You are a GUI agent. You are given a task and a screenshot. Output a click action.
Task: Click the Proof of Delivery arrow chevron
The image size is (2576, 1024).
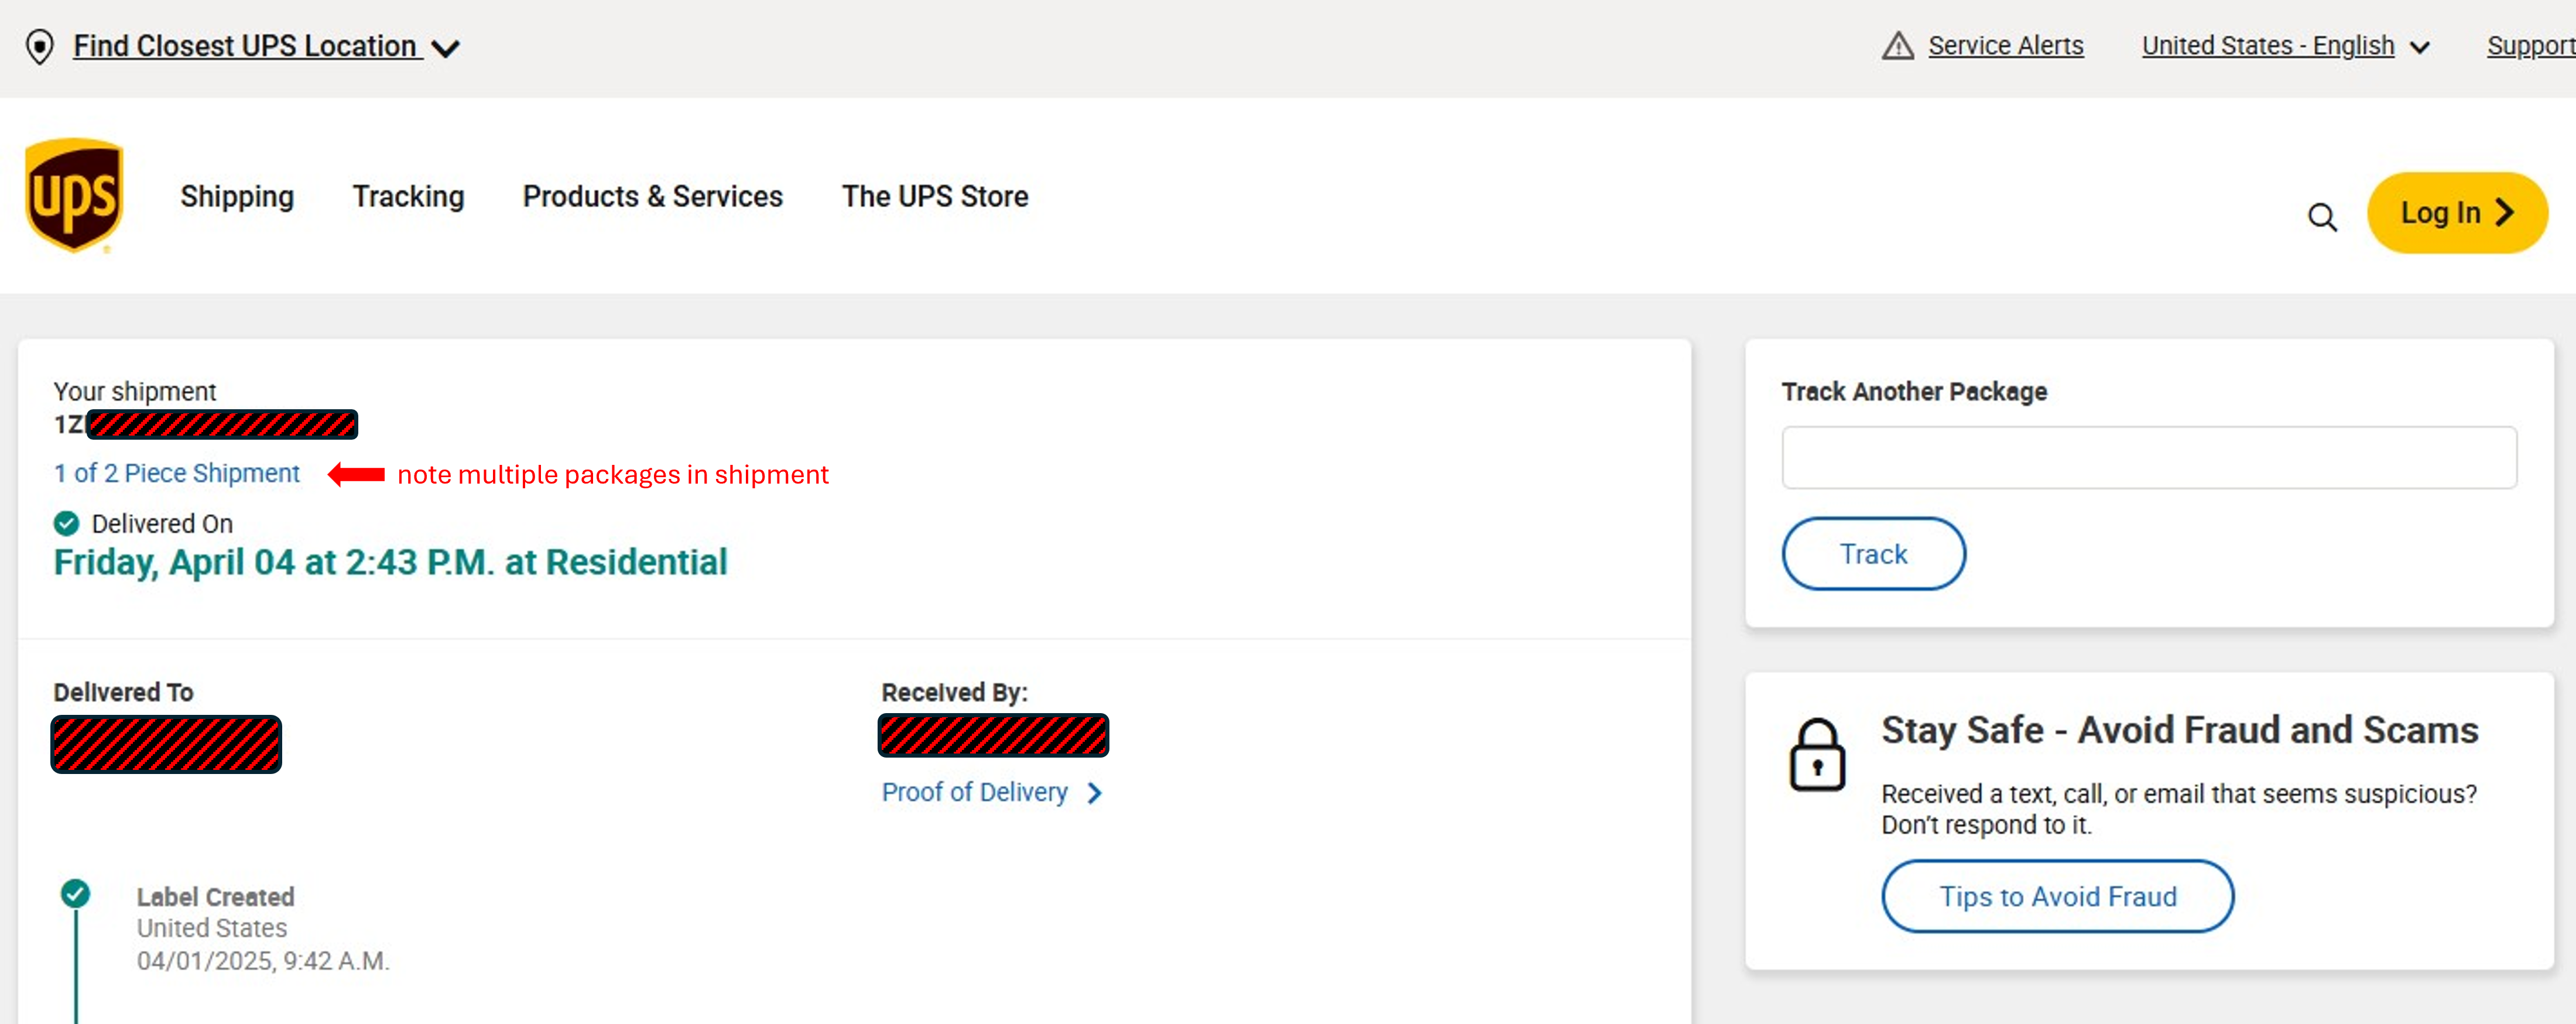(x=1095, y=793)
